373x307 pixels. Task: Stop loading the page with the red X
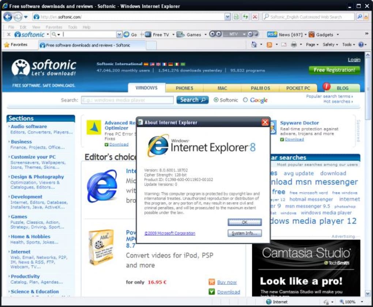click(255, 16)
